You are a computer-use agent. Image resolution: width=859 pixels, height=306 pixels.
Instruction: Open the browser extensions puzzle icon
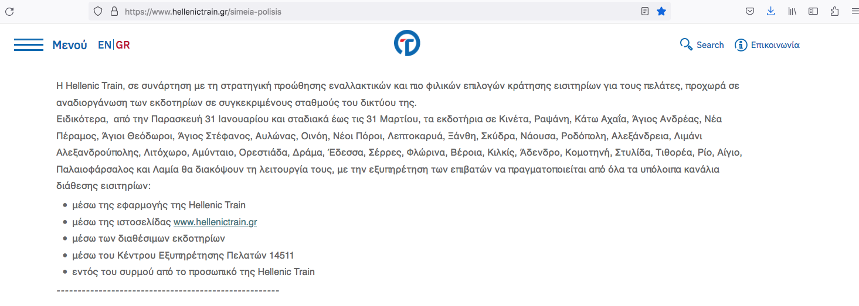coord(834,11)
